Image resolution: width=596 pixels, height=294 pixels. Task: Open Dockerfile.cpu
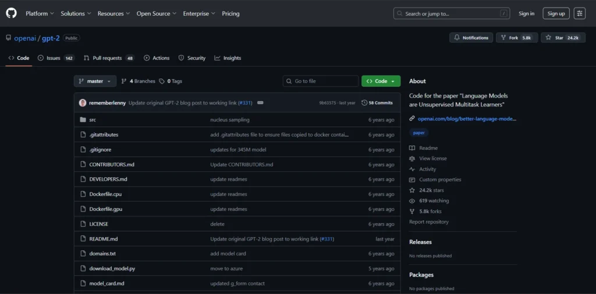(105, 194)
